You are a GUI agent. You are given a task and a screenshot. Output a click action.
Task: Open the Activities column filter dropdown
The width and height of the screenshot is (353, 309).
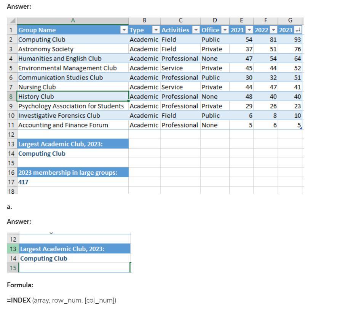coord(195,30)
